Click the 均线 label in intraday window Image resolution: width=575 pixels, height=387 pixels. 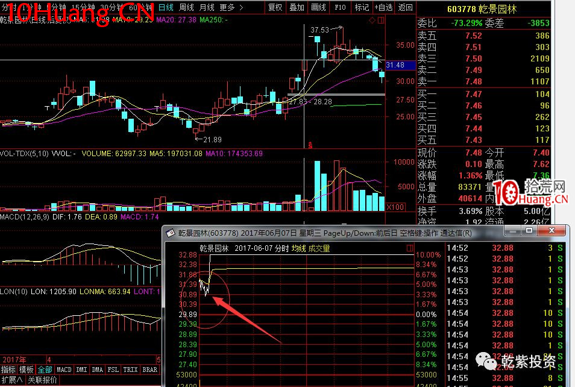click(298, 248)
